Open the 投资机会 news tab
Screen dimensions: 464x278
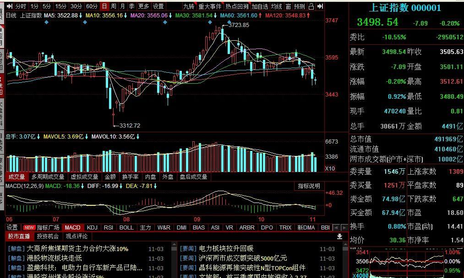pyautogui.click(x=48, y=236)
